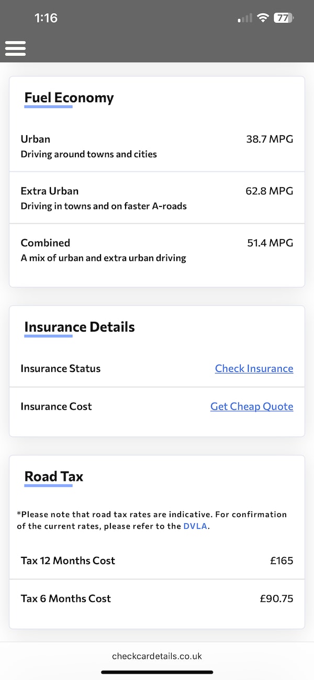
Task: Tap the checkcardetails.co.uk address bar
Action: click(x=157, y=656)
